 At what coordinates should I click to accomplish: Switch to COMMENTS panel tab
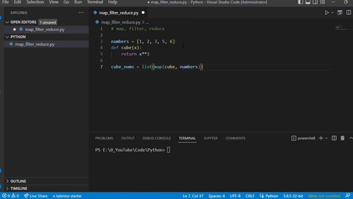[x=236, y=138]
